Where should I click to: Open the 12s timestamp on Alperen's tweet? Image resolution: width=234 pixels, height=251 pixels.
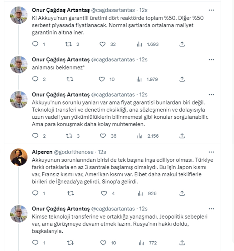[102, 152]
